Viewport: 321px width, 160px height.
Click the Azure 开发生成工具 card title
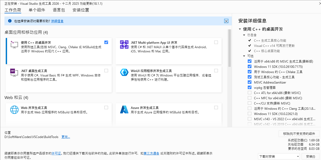coord(145,108)
